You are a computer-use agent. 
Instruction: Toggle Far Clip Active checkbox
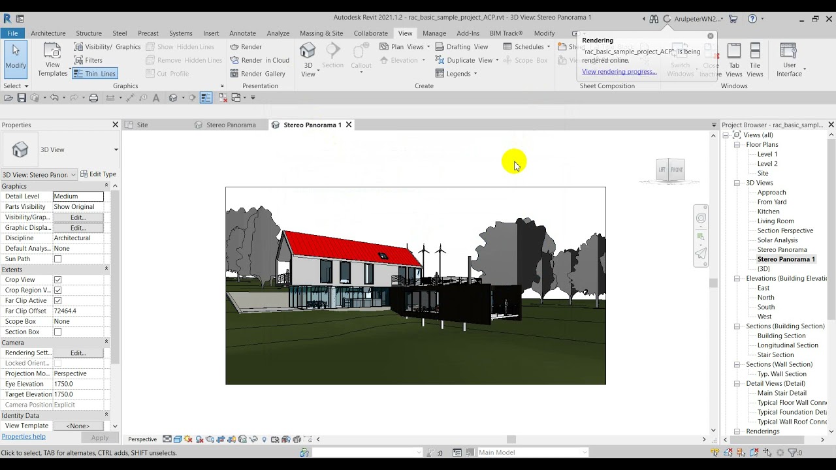point(57,301)
